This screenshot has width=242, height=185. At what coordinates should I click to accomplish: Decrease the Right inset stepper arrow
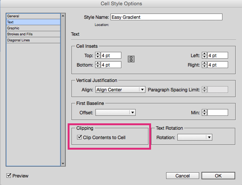pyautogui.click(x=204, y=66)
